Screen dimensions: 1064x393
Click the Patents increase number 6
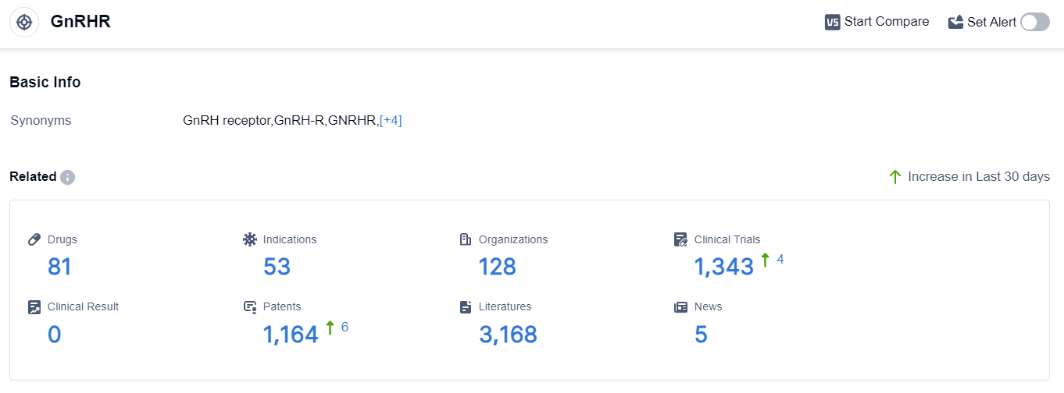pyautogui.click(x=345, y=327)
